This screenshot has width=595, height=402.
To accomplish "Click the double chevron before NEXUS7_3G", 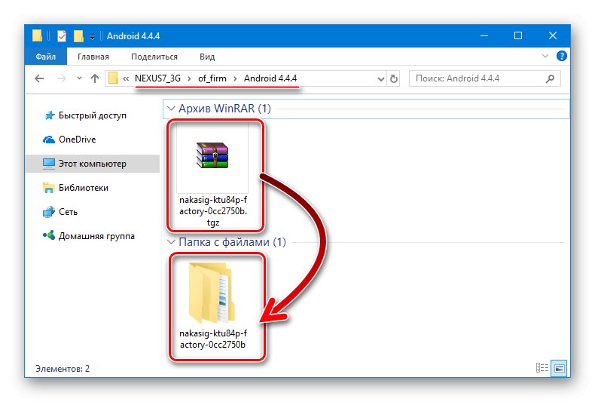I will point(126,78).
